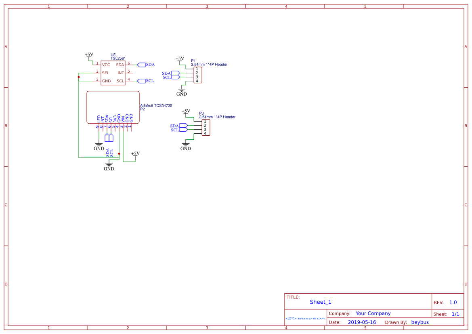Click P3's "2.54mm 1*4P Header" label
The image size is (472, 334).
217,117
